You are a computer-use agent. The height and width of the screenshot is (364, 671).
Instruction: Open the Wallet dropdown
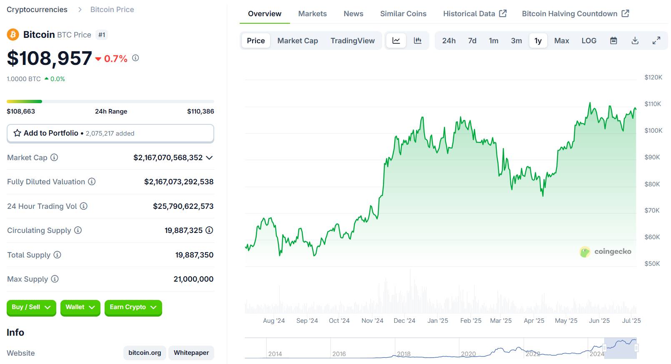[80, 307]
